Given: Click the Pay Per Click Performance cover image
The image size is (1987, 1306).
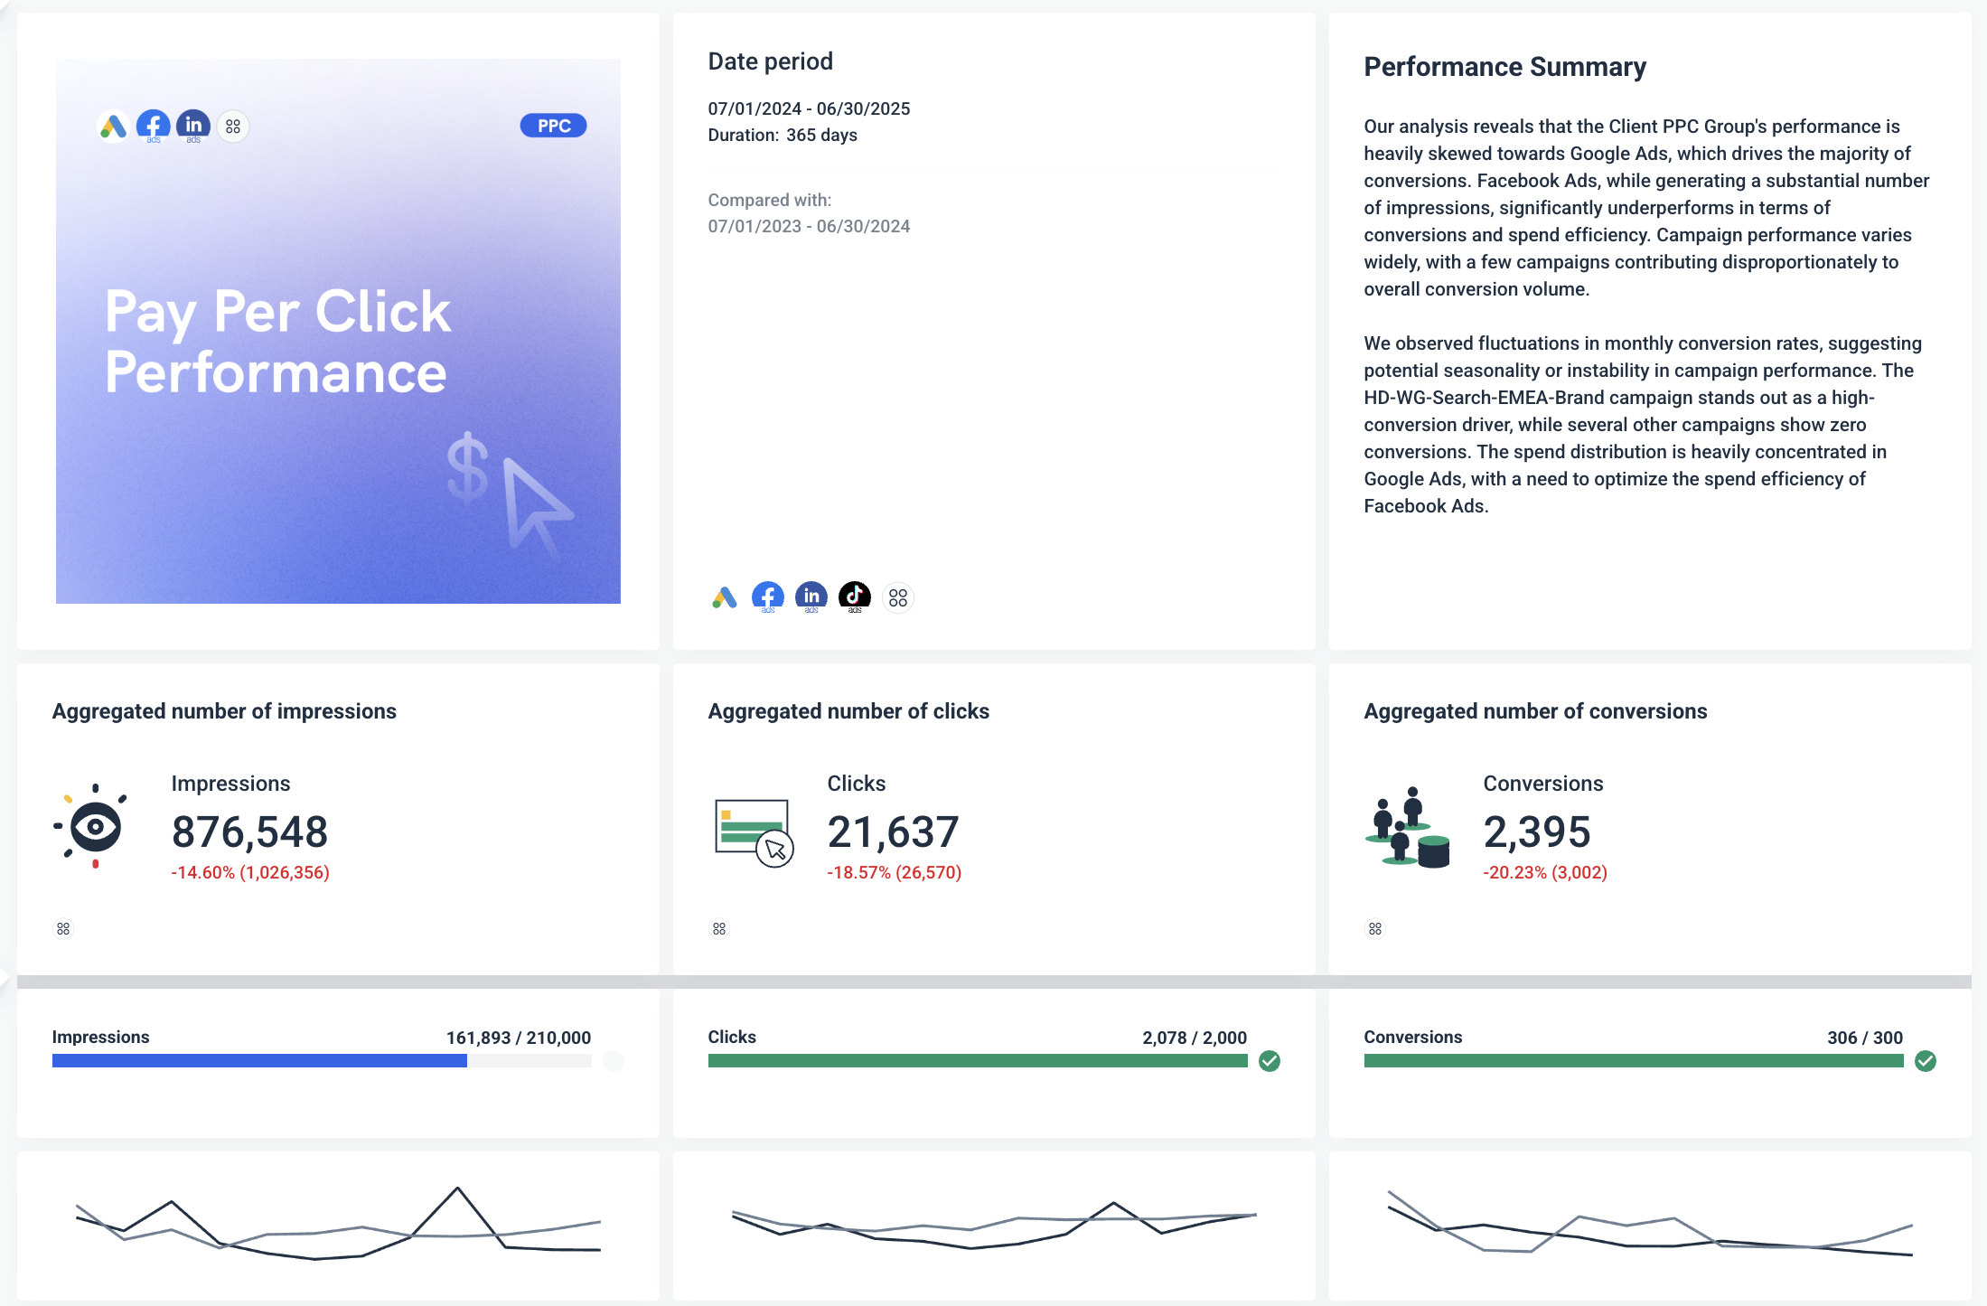Looking at the screenshot, I should tap(338, 330).
